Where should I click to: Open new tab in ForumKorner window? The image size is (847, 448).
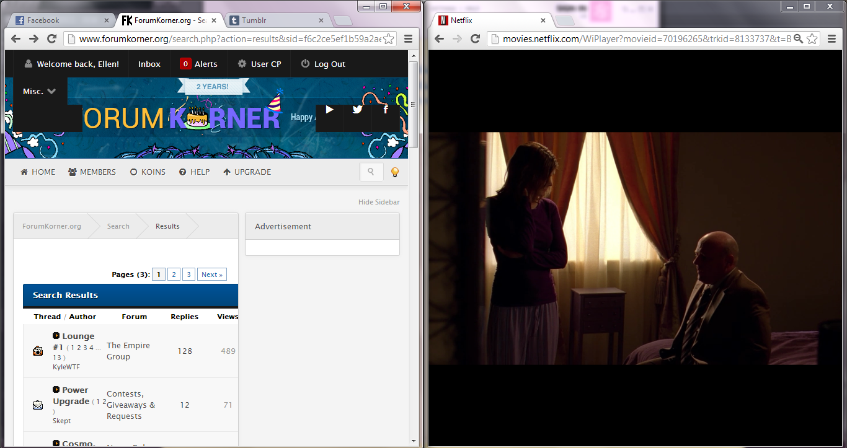point(343,21)
